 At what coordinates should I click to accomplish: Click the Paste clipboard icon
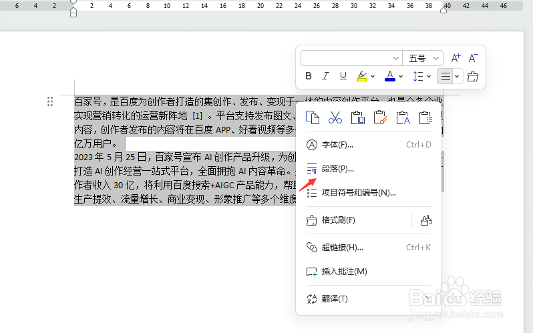point(357,117)
